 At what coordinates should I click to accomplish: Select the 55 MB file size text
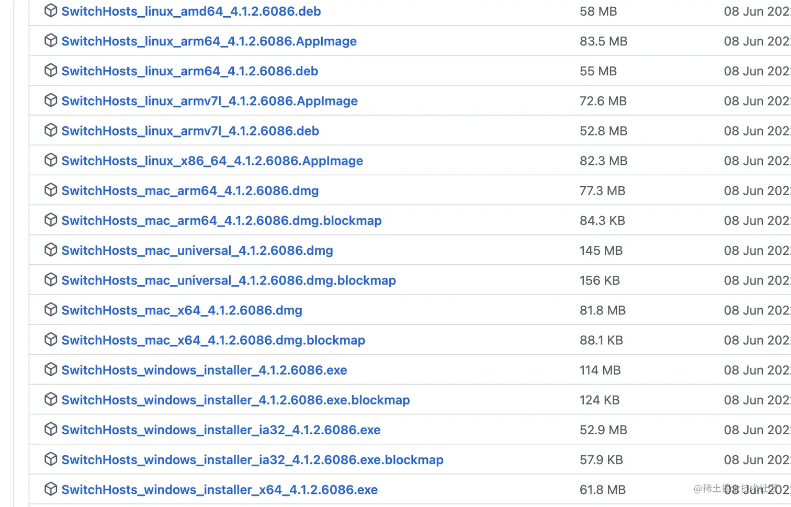(598, 71)
